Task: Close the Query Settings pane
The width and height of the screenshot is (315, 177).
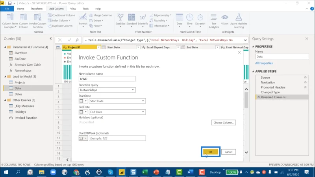Action: [x=307, y=39]
